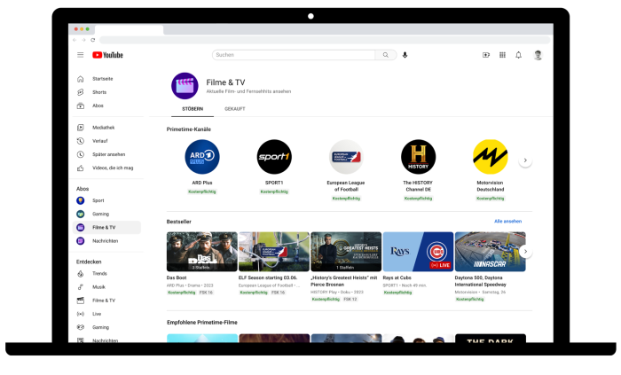Click the YouTube logo

tap(107, 55)
